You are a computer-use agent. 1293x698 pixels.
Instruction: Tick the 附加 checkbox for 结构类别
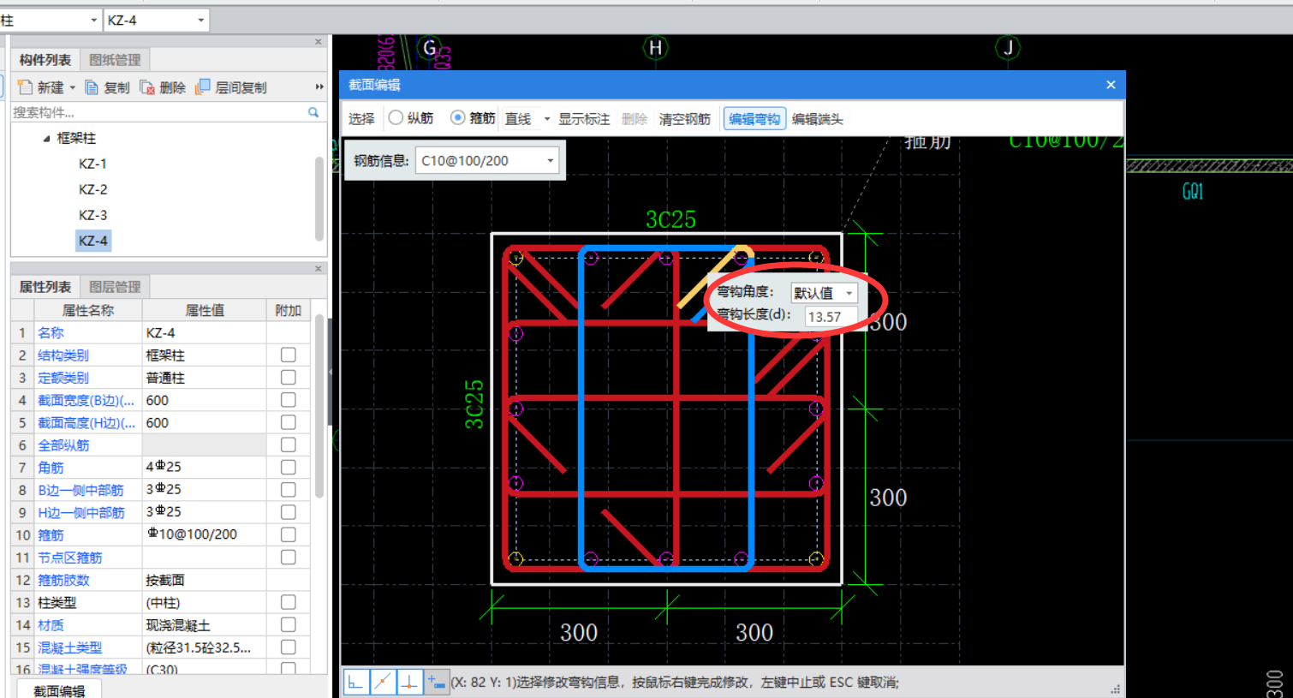pos(289,355)
